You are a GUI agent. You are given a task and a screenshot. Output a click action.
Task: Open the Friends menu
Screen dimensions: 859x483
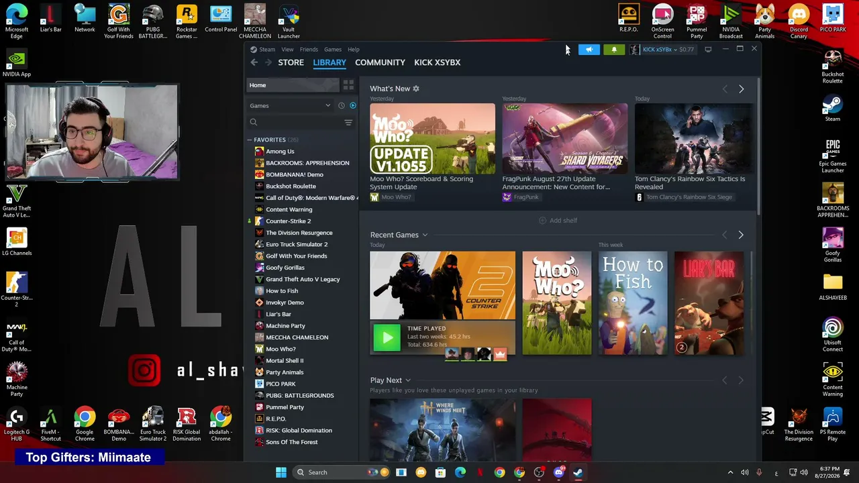coord(309,49)
